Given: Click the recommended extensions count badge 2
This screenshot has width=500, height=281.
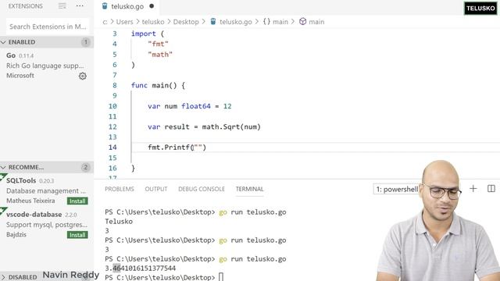Looking at the screenshot, I should (85, 167).
